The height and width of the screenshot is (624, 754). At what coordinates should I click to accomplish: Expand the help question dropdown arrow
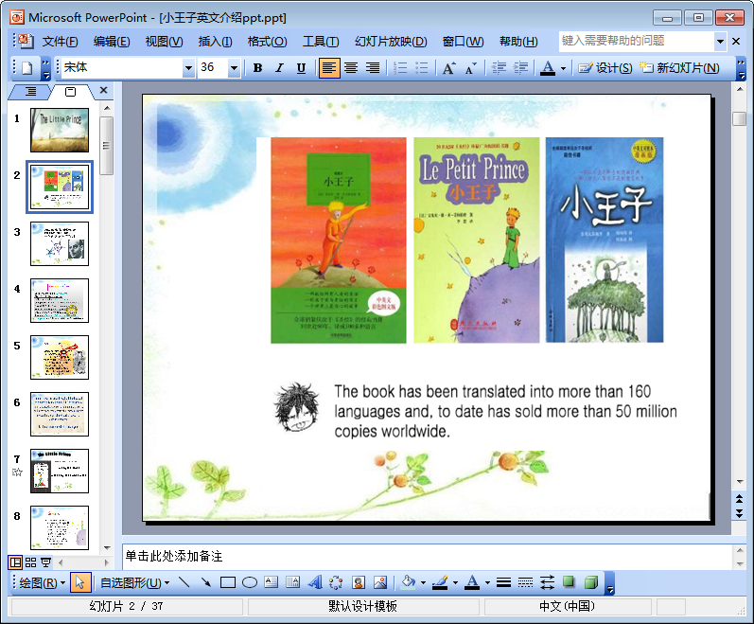click(720, 42)
